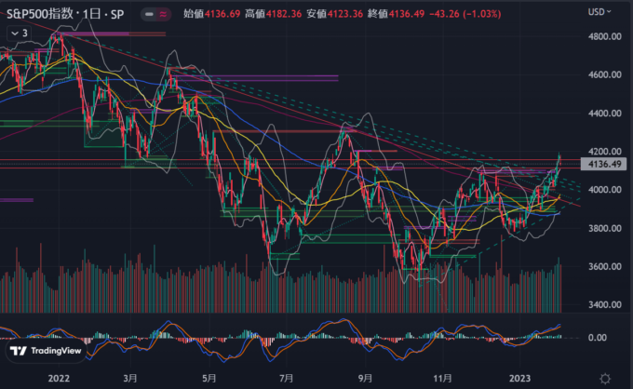Click the 7月 marker on time axis

290,378
